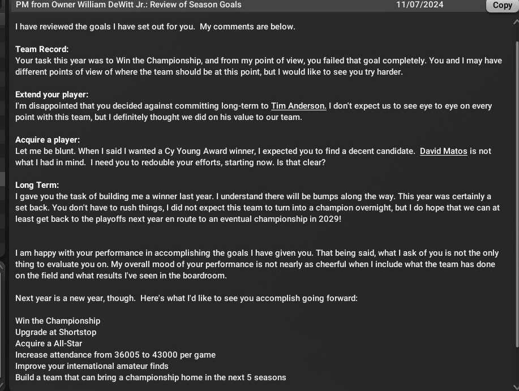Click the 11/07/2024 message date
The image size is (519, 391).
coord(419,5)
